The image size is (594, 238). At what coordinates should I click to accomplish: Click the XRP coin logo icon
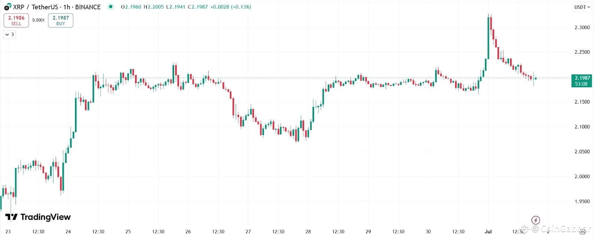[x=6, y=7]
